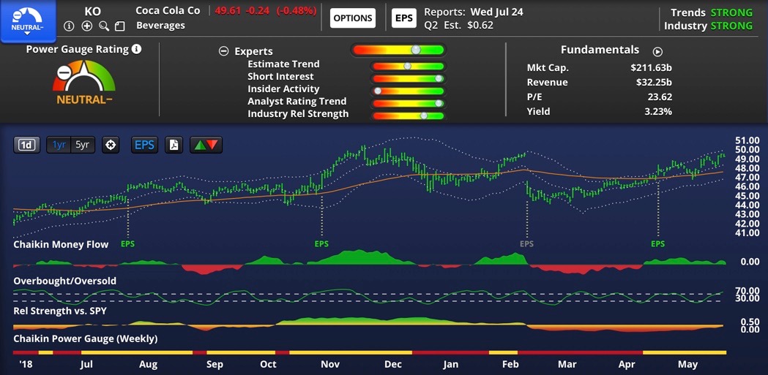Click the green/red up-down arrows icon
Viewport: 768px width, 375px height.
(206, 145)
